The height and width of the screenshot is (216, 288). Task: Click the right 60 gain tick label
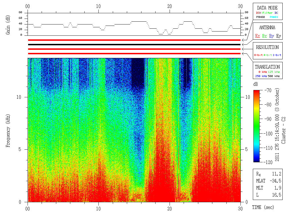pyautogui.click(x=246, y=18)
